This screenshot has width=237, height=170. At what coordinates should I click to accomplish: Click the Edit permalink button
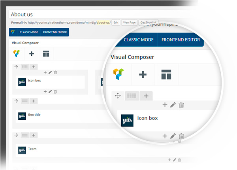[116, 23]
